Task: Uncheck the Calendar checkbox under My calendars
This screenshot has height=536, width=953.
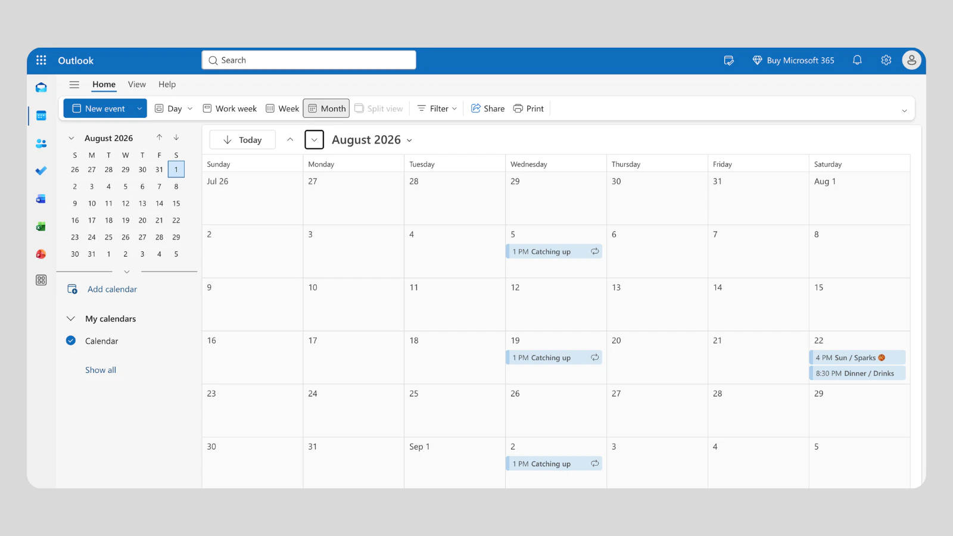Action: [71, 341]
